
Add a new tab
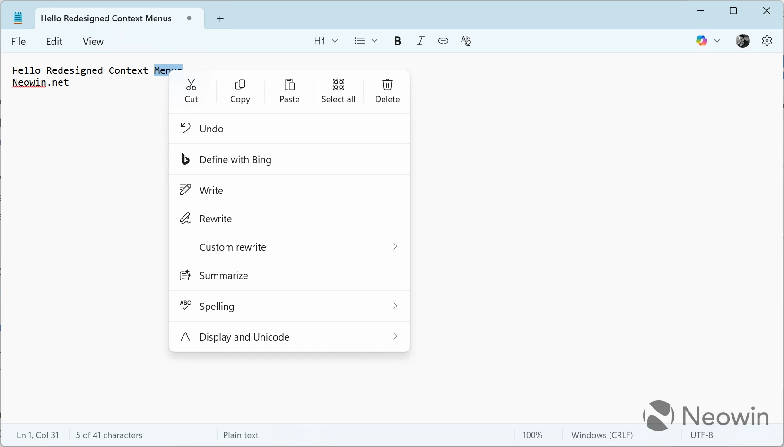(x=220, y=19)
